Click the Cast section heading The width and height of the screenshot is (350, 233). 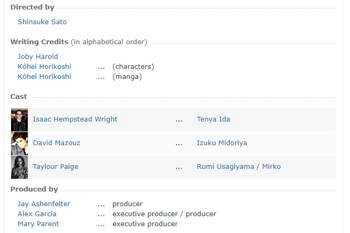click(19, 97)
